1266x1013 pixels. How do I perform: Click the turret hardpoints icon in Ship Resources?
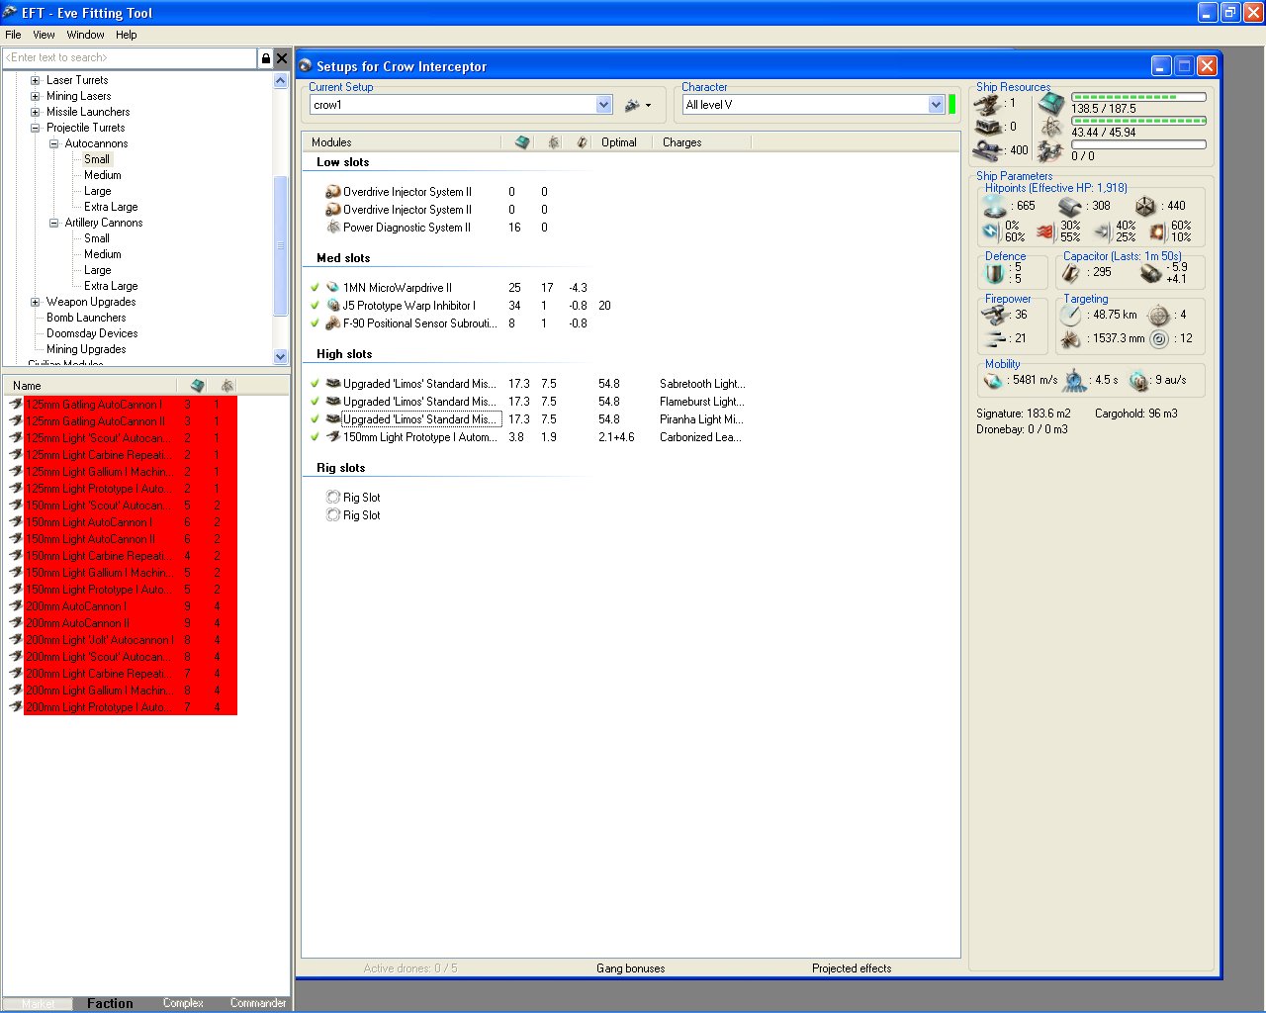tap(987, 103)
